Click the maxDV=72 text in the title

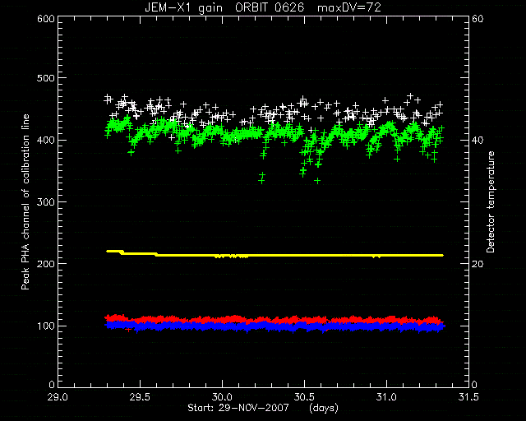pyautogui.click(x=349, y=7)
